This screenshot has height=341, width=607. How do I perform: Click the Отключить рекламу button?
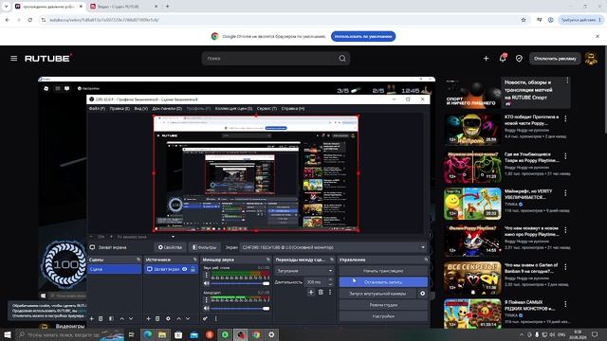(555, 59)
